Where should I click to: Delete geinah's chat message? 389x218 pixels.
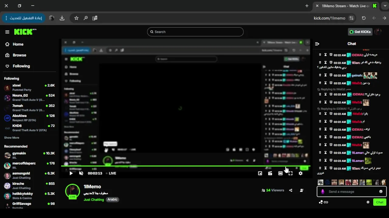point(320,75)
